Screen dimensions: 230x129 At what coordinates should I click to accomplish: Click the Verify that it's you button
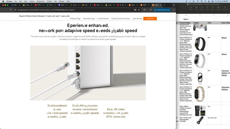click(162, 10)
